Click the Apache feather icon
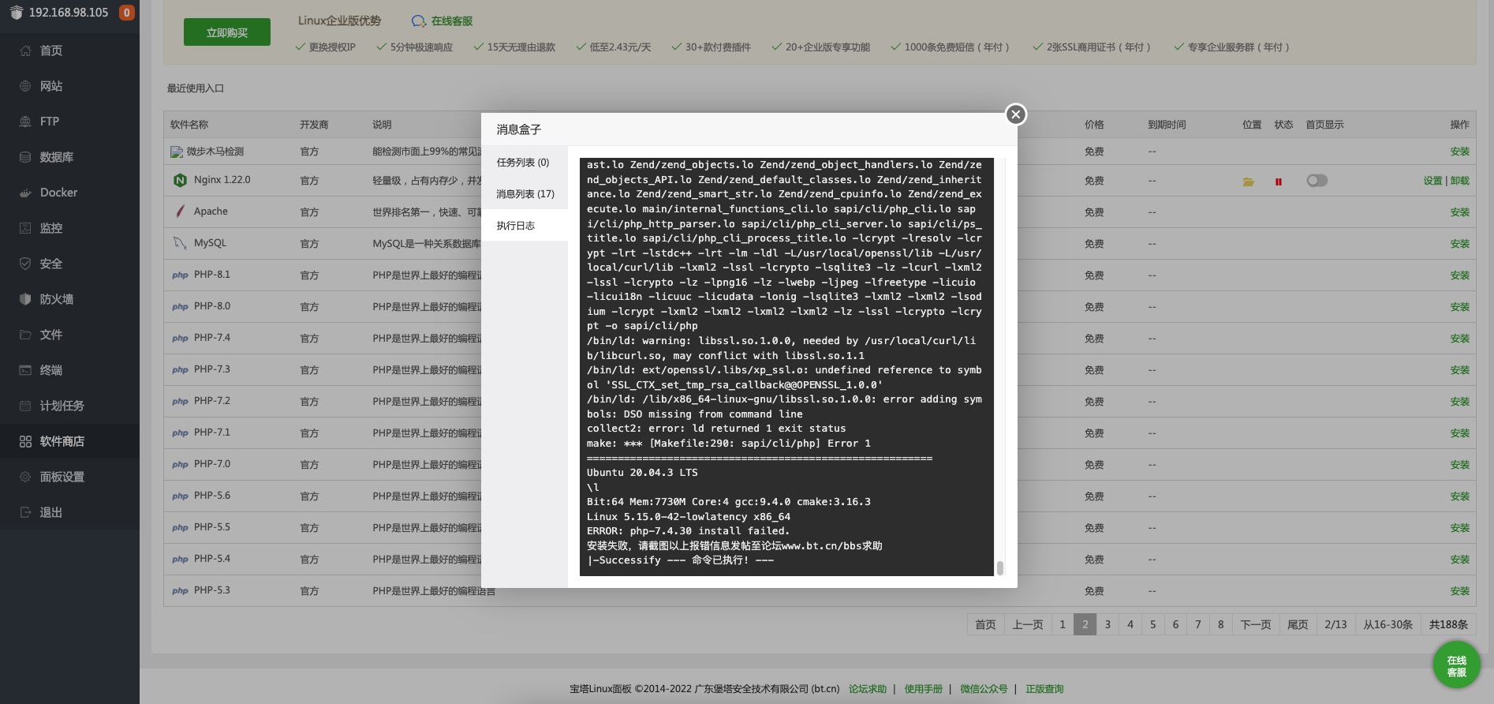 pos(180,212)
